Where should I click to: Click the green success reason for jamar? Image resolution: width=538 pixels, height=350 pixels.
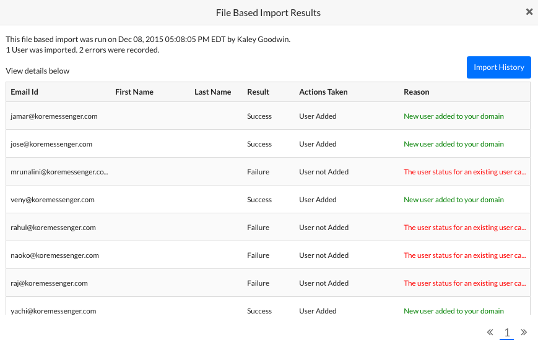(x=454, y=116)
